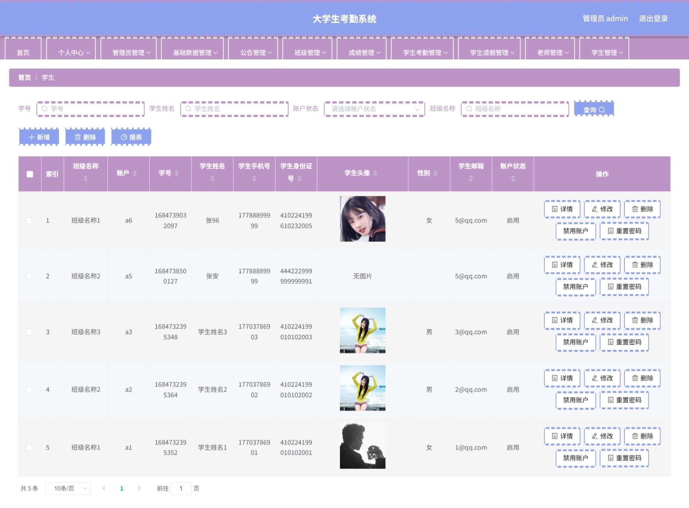Sort by 学生姓名 column arrows

212,179
